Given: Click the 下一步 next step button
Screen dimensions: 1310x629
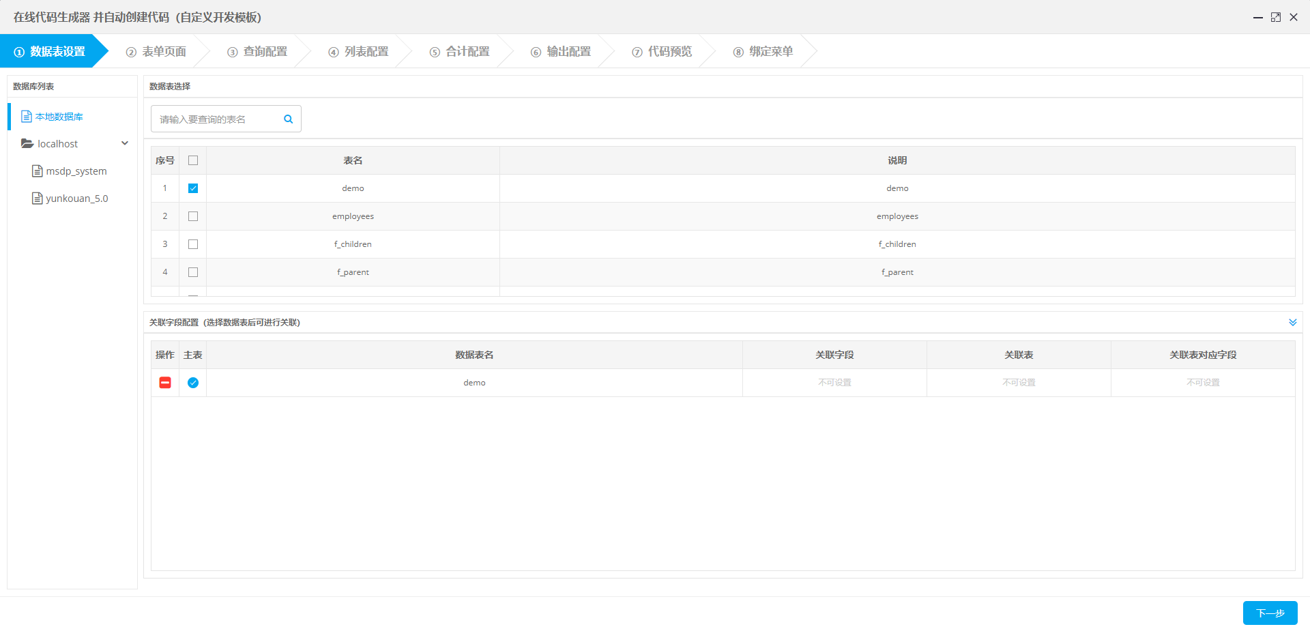Looking at the screenshot, I should (x=1270, y=613).
